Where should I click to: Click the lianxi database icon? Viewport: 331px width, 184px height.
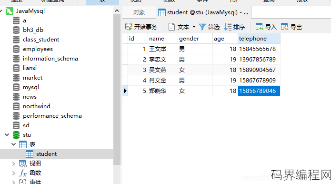coord(16,68)
